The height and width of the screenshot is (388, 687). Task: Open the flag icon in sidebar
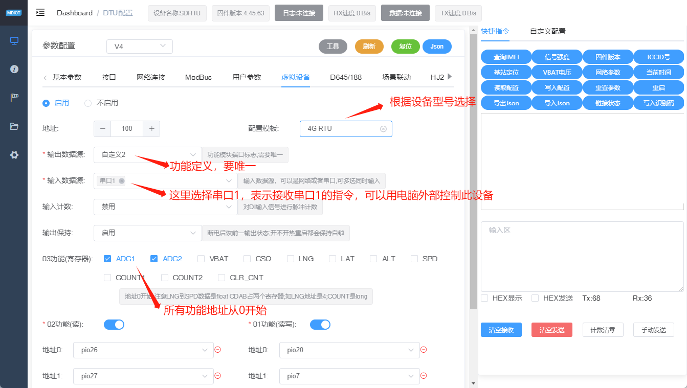click(x=13, y=97)
